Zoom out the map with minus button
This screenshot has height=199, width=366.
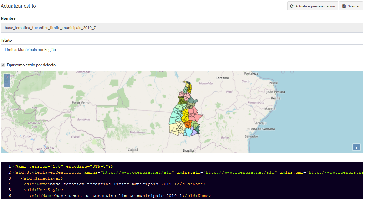(x=7, y=83)
